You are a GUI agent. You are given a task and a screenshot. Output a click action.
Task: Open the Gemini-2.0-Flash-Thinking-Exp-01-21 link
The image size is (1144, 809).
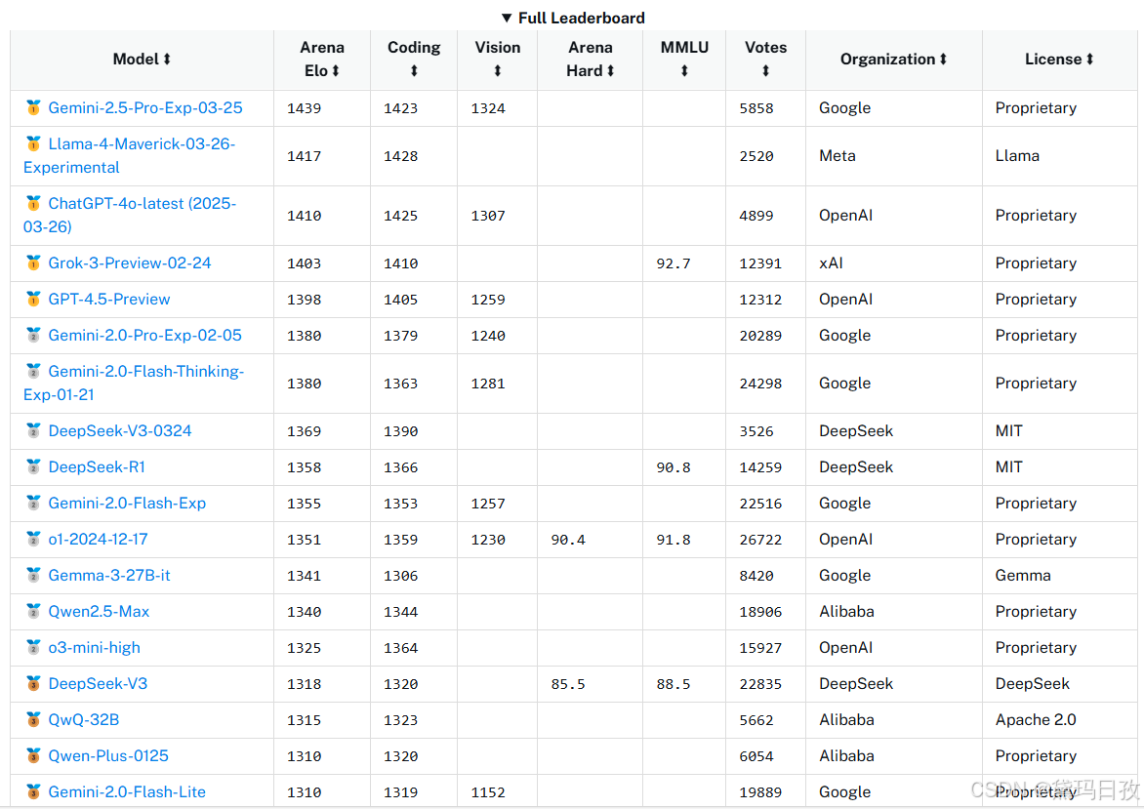tap(134, 383)
